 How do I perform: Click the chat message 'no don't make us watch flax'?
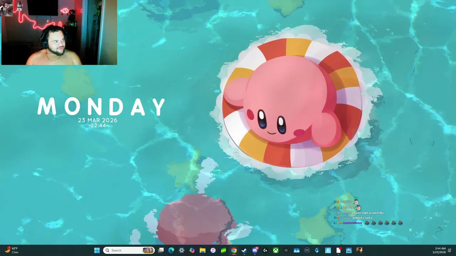coord(368,213)
